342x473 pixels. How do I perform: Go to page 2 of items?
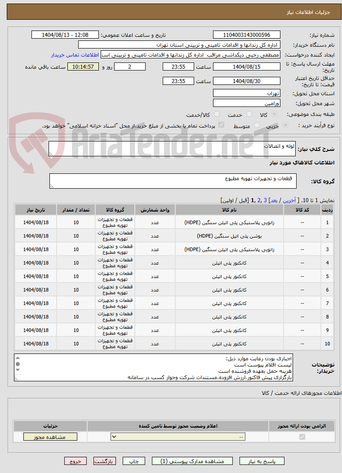[259, 200]
